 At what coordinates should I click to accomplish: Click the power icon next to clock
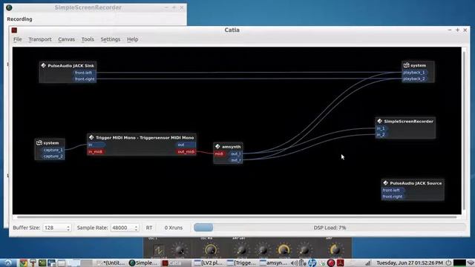coord(448,263)
